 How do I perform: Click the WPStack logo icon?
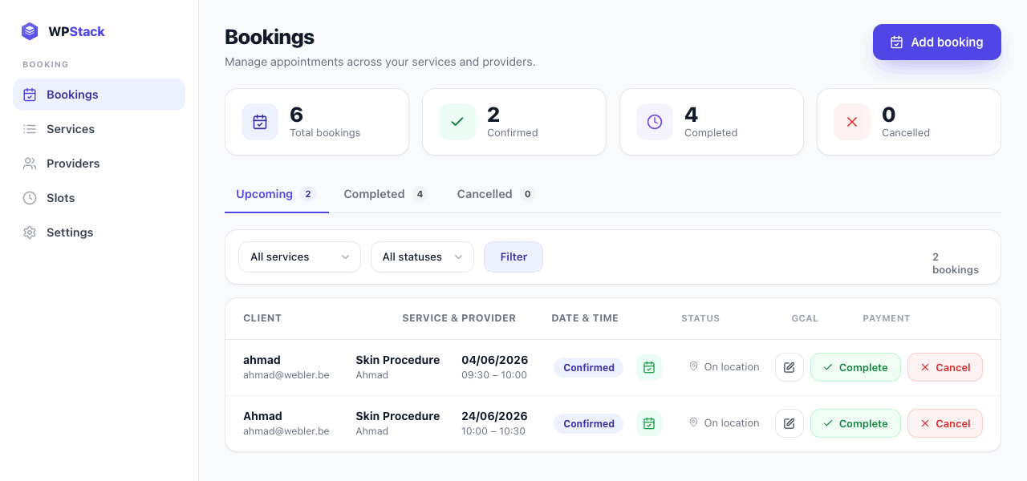click(x=30, y=31)
